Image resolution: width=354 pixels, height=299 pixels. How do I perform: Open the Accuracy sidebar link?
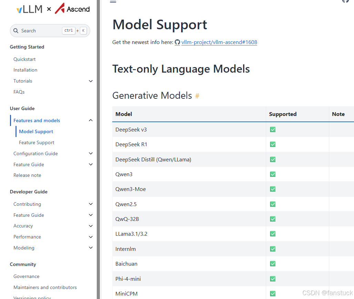pos(23,226)
